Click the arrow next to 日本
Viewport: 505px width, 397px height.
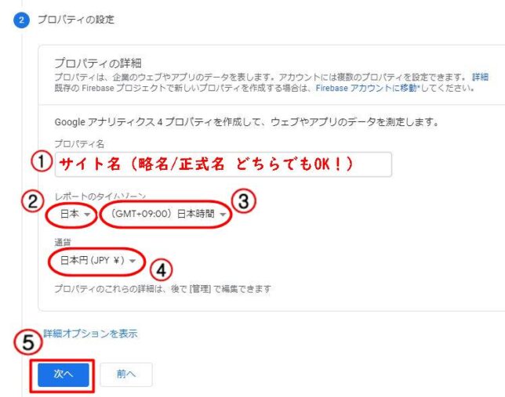pos(87,215)
